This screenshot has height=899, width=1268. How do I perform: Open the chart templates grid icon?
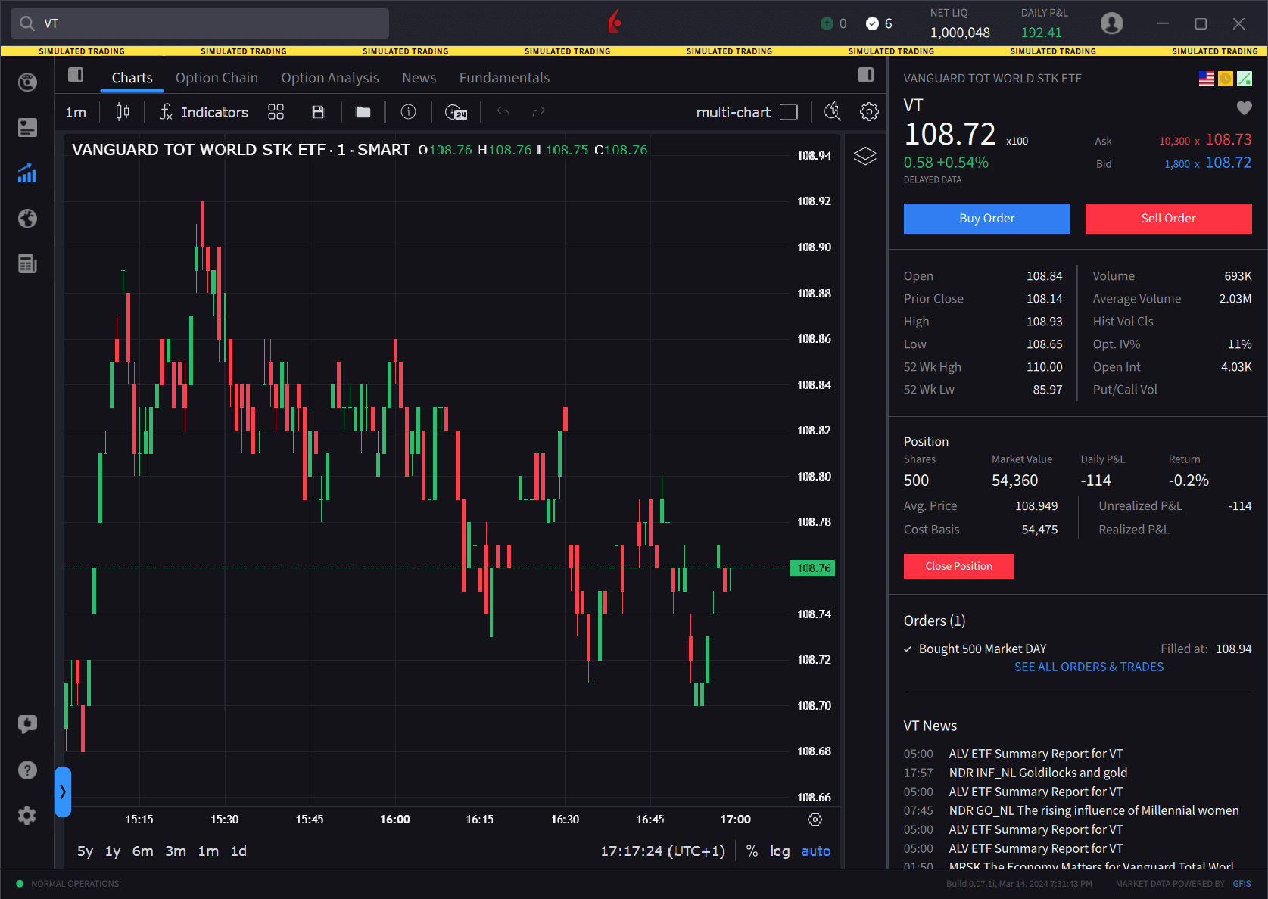(x=276, y=112)
